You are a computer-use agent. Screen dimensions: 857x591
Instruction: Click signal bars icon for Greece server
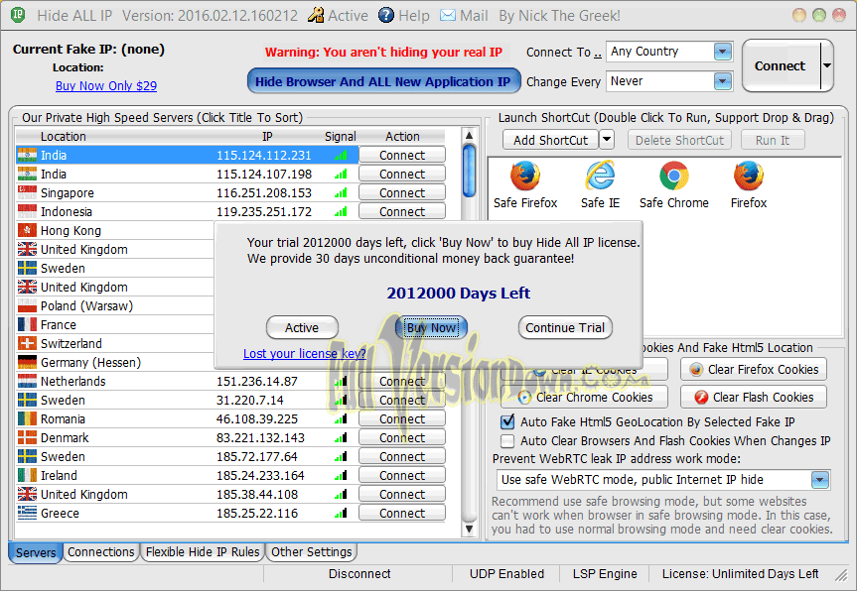[341, 513]
